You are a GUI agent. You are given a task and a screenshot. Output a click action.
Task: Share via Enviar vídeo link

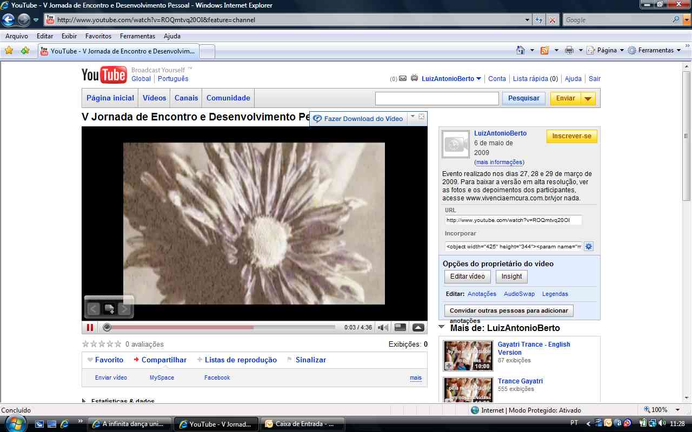111,377
